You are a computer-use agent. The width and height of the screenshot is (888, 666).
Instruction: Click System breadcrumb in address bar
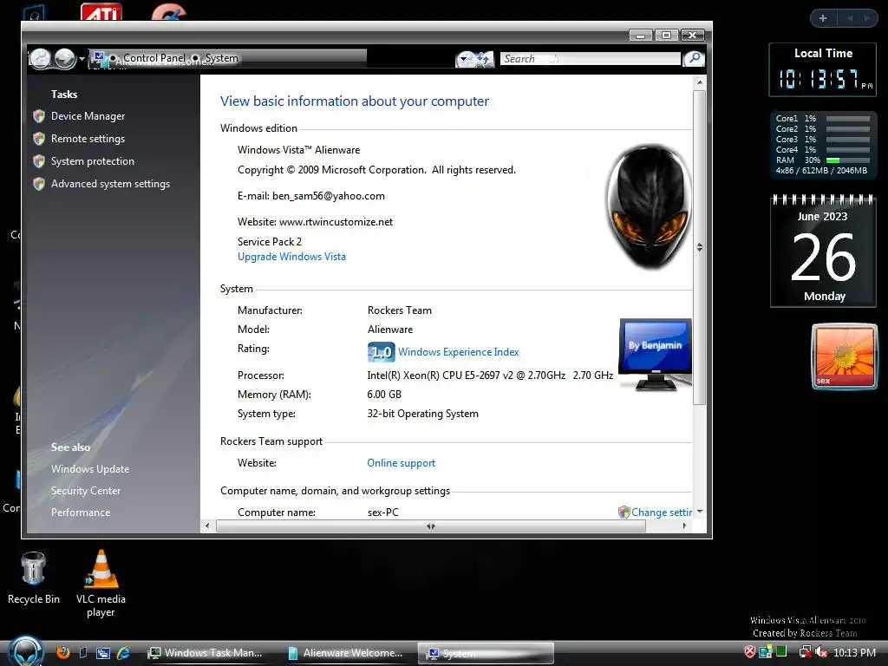[221, 58]
